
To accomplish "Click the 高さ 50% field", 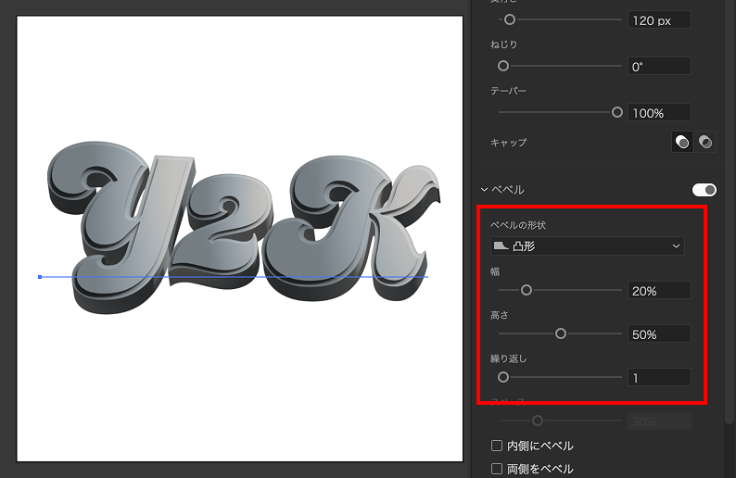I will (659, 334).
